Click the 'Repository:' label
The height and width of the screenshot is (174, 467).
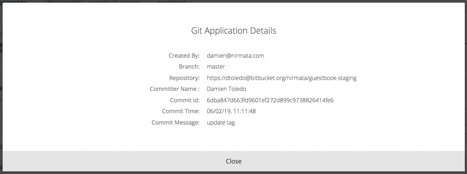pyautogui.click(x=184, y=78)
